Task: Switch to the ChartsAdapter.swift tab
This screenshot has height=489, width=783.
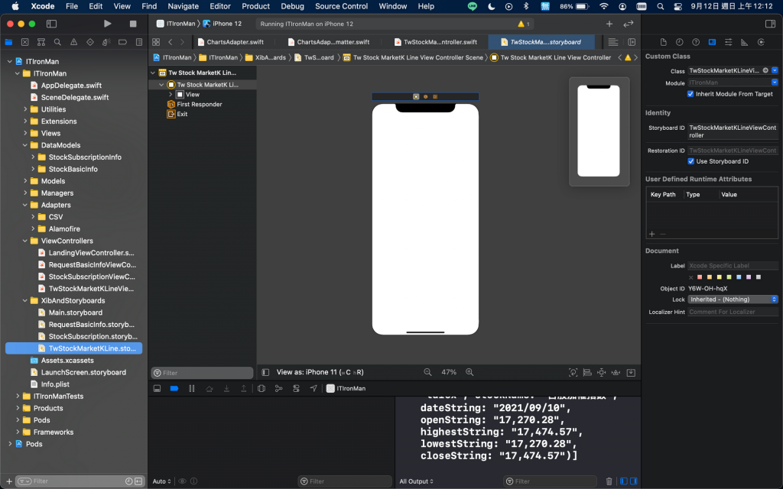Action: coord(230,42)
